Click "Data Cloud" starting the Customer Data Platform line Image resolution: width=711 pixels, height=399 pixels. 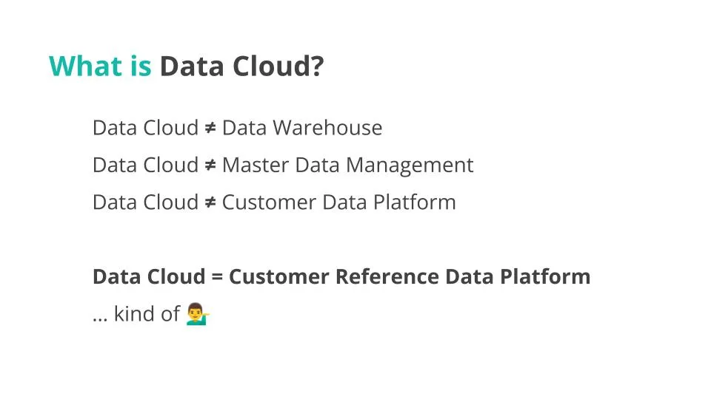tap(145, 202)
